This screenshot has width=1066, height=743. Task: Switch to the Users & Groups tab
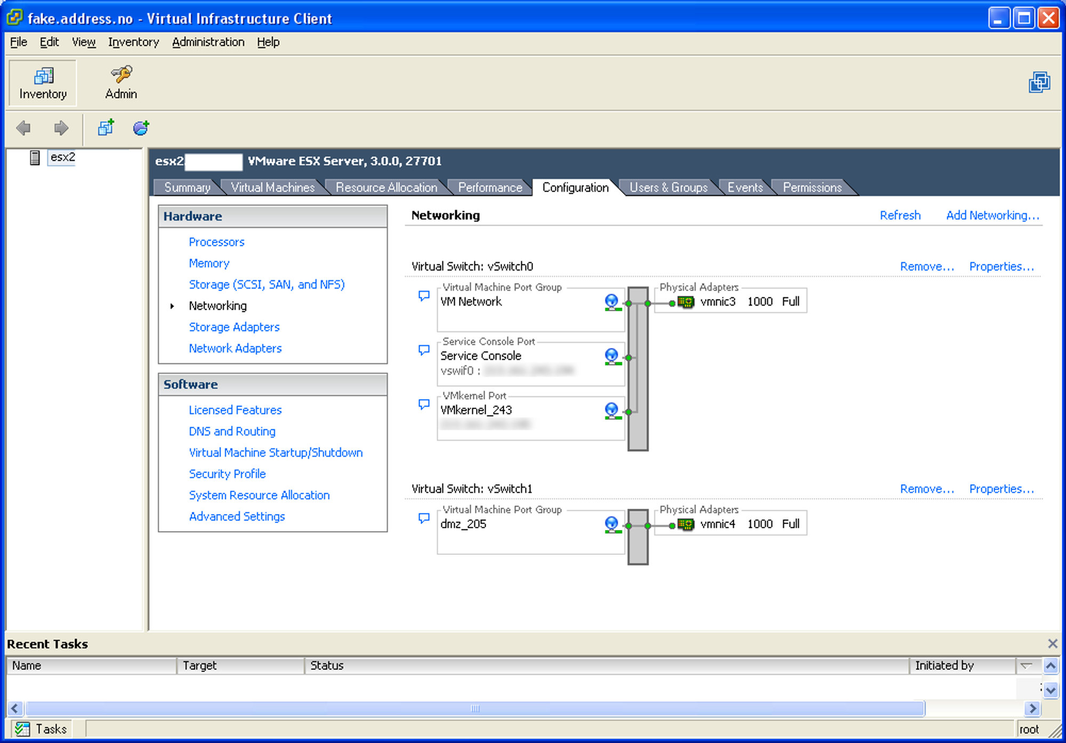[x=668, y=187]
